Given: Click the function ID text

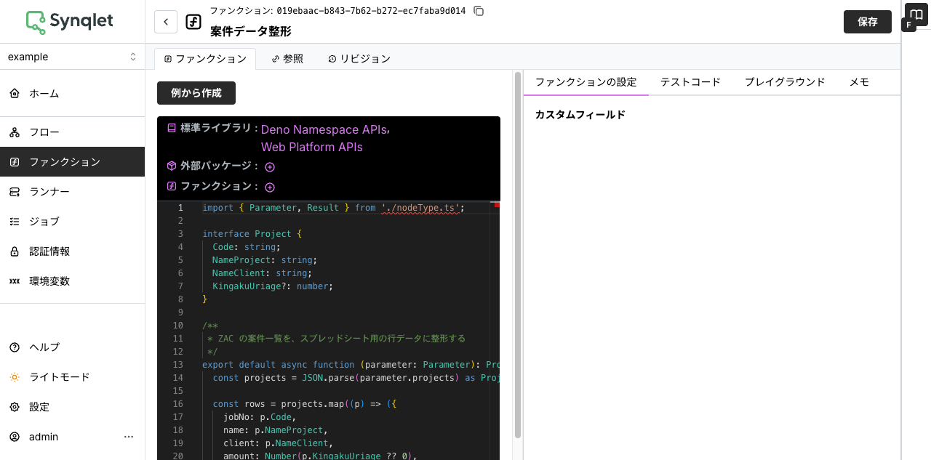Looking at the screenshot, I should point(371,11).
